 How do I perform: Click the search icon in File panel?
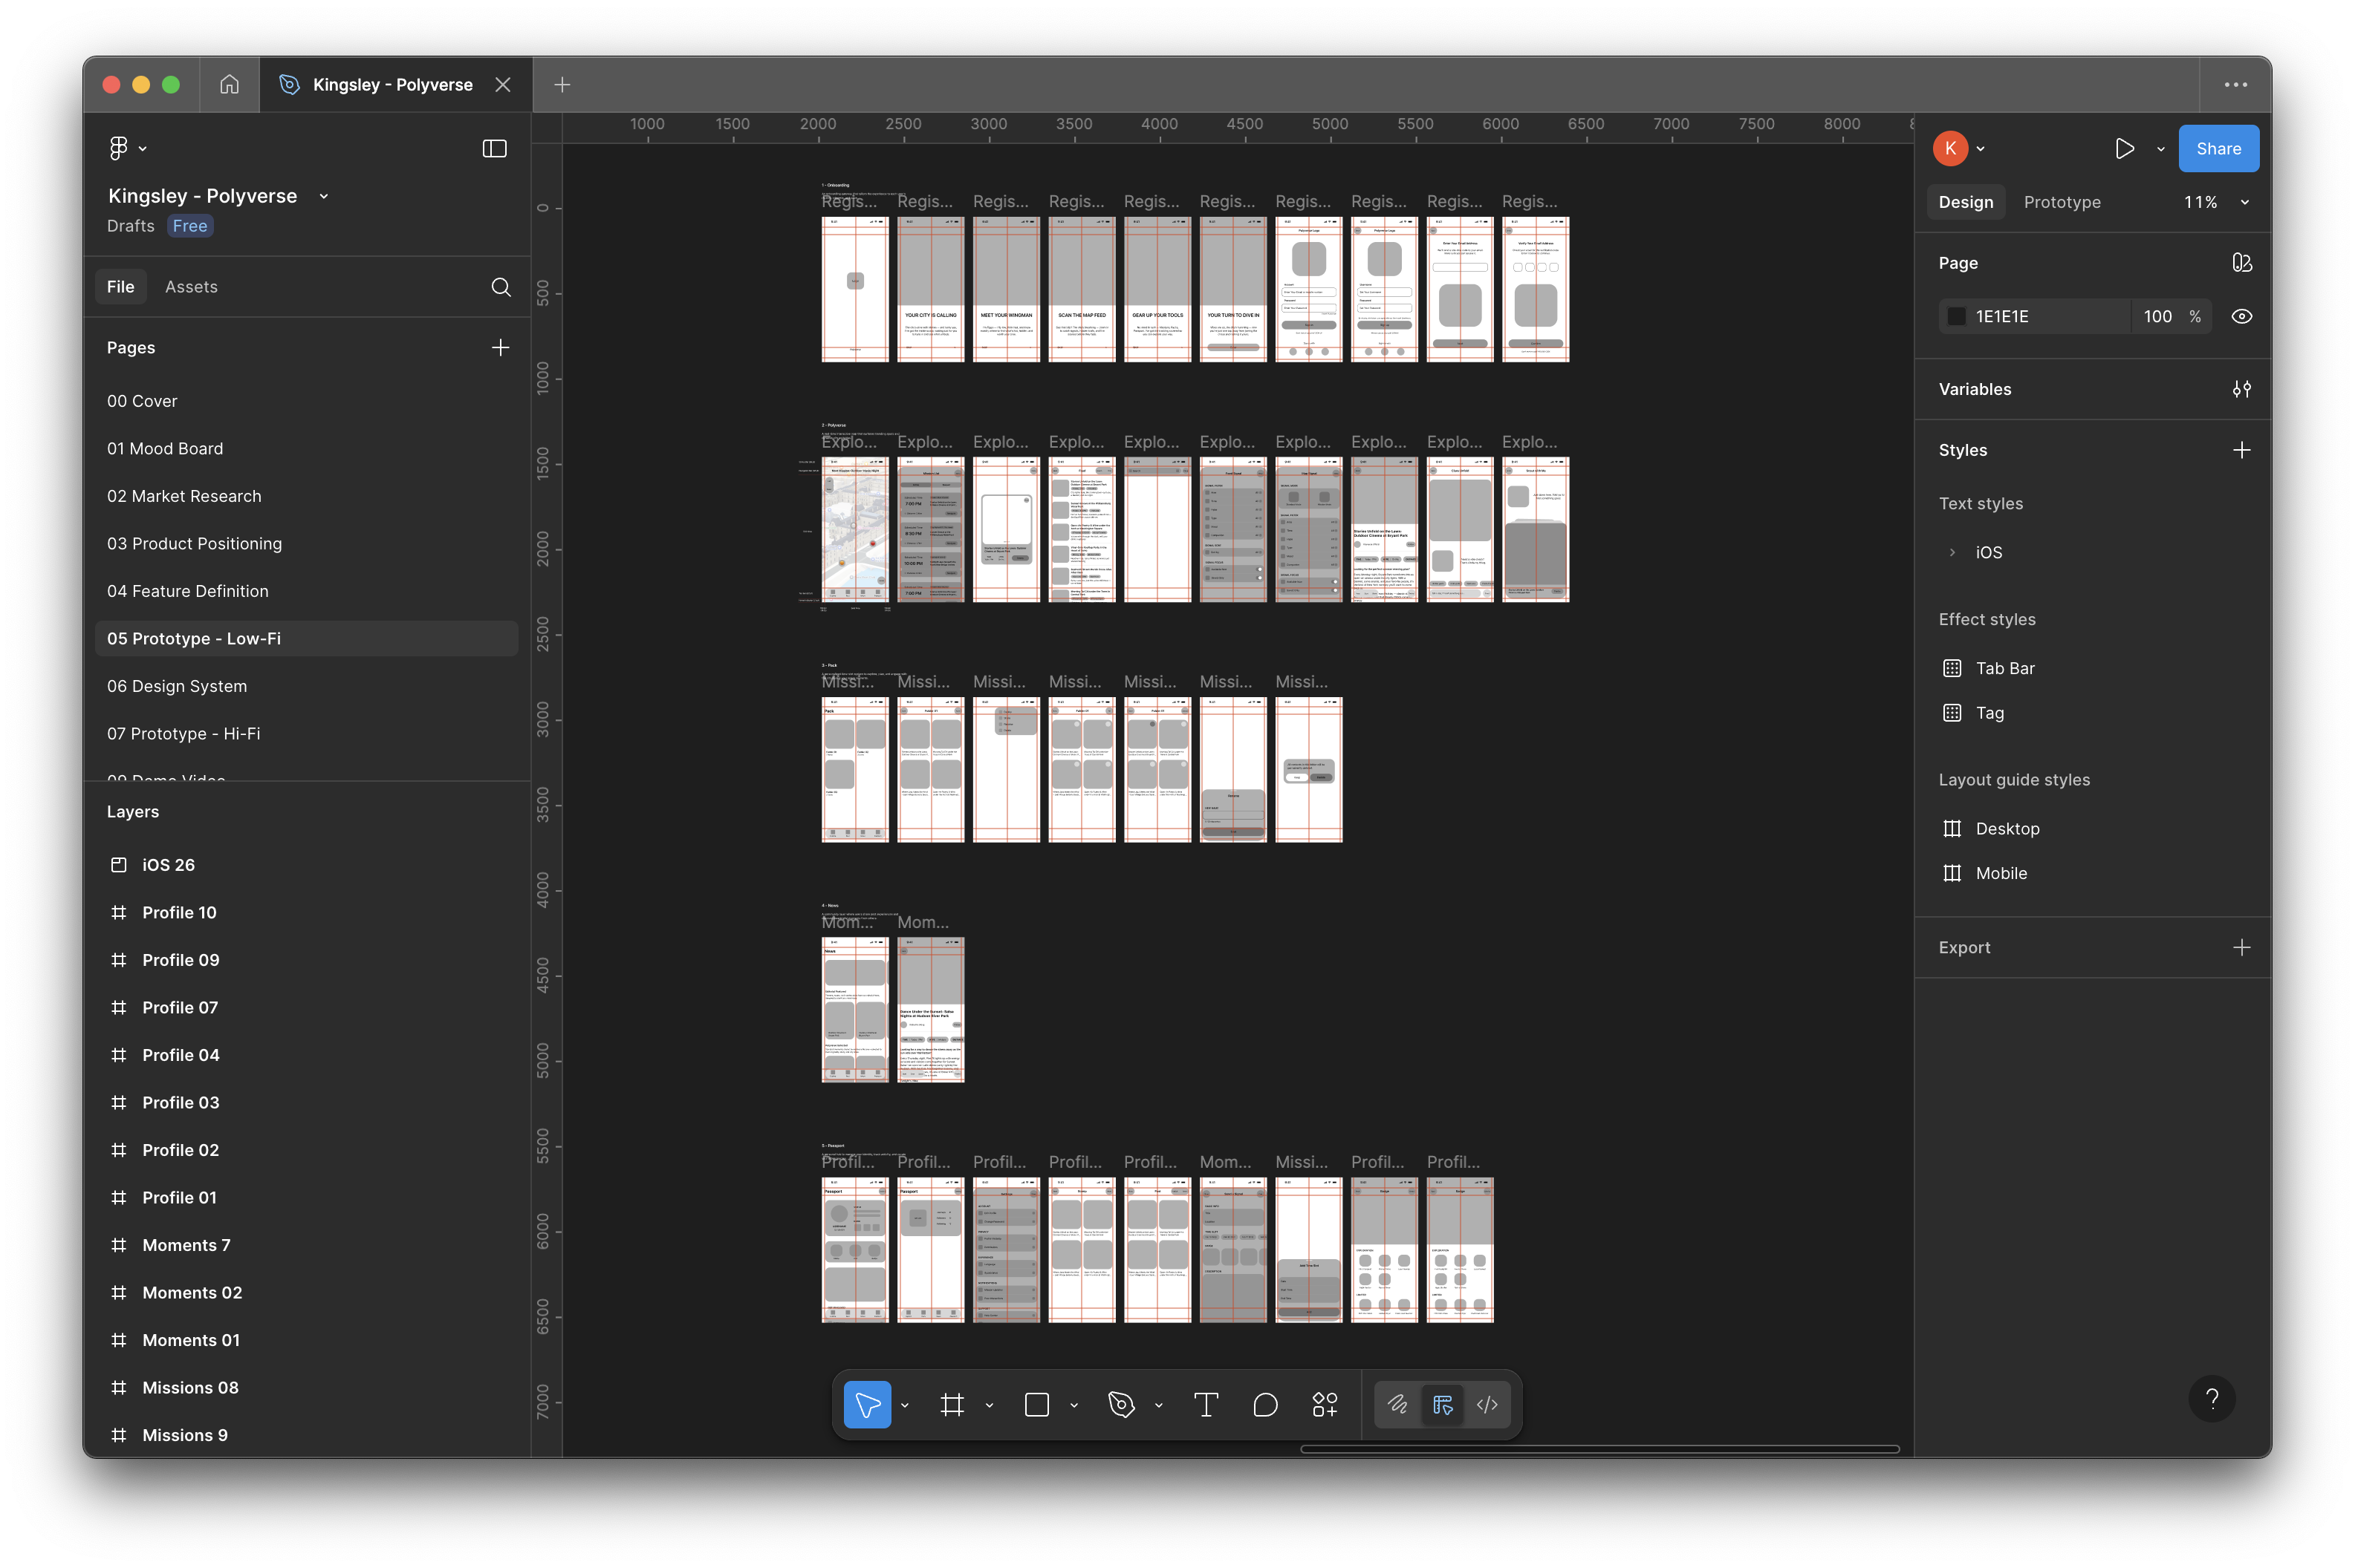(x=501, y=287)
